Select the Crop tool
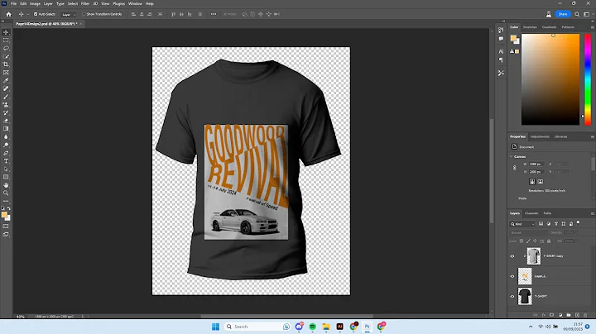The image size is (596, 334). [x=6, y=64]
